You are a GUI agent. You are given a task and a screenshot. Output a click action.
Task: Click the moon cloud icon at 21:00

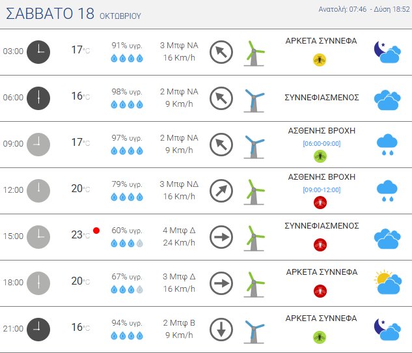pyautogui.click(x=387, y=329)
